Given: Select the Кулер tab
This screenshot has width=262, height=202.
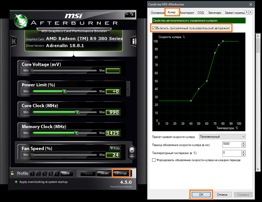Looking at the screenshot, I should (x=172, y=12).
